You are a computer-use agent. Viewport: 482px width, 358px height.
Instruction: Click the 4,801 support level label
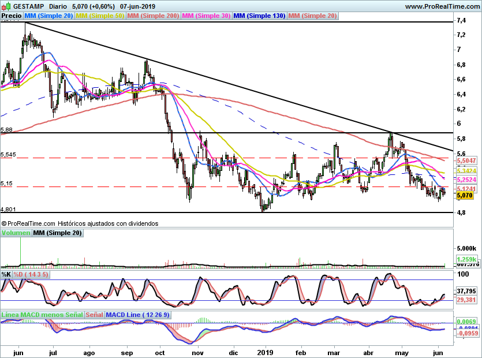[8, 209]
